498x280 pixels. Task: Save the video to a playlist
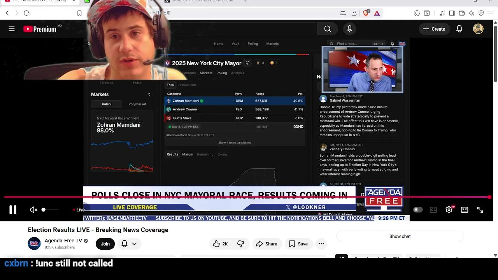(298, 244)
